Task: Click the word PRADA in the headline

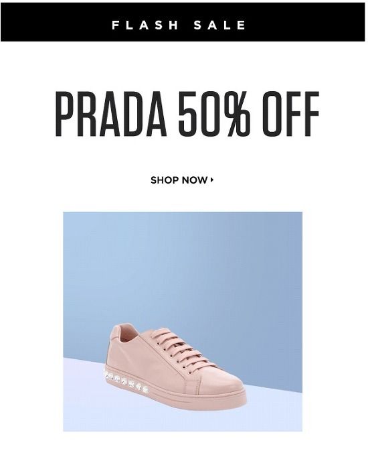Action: [111, 113]
